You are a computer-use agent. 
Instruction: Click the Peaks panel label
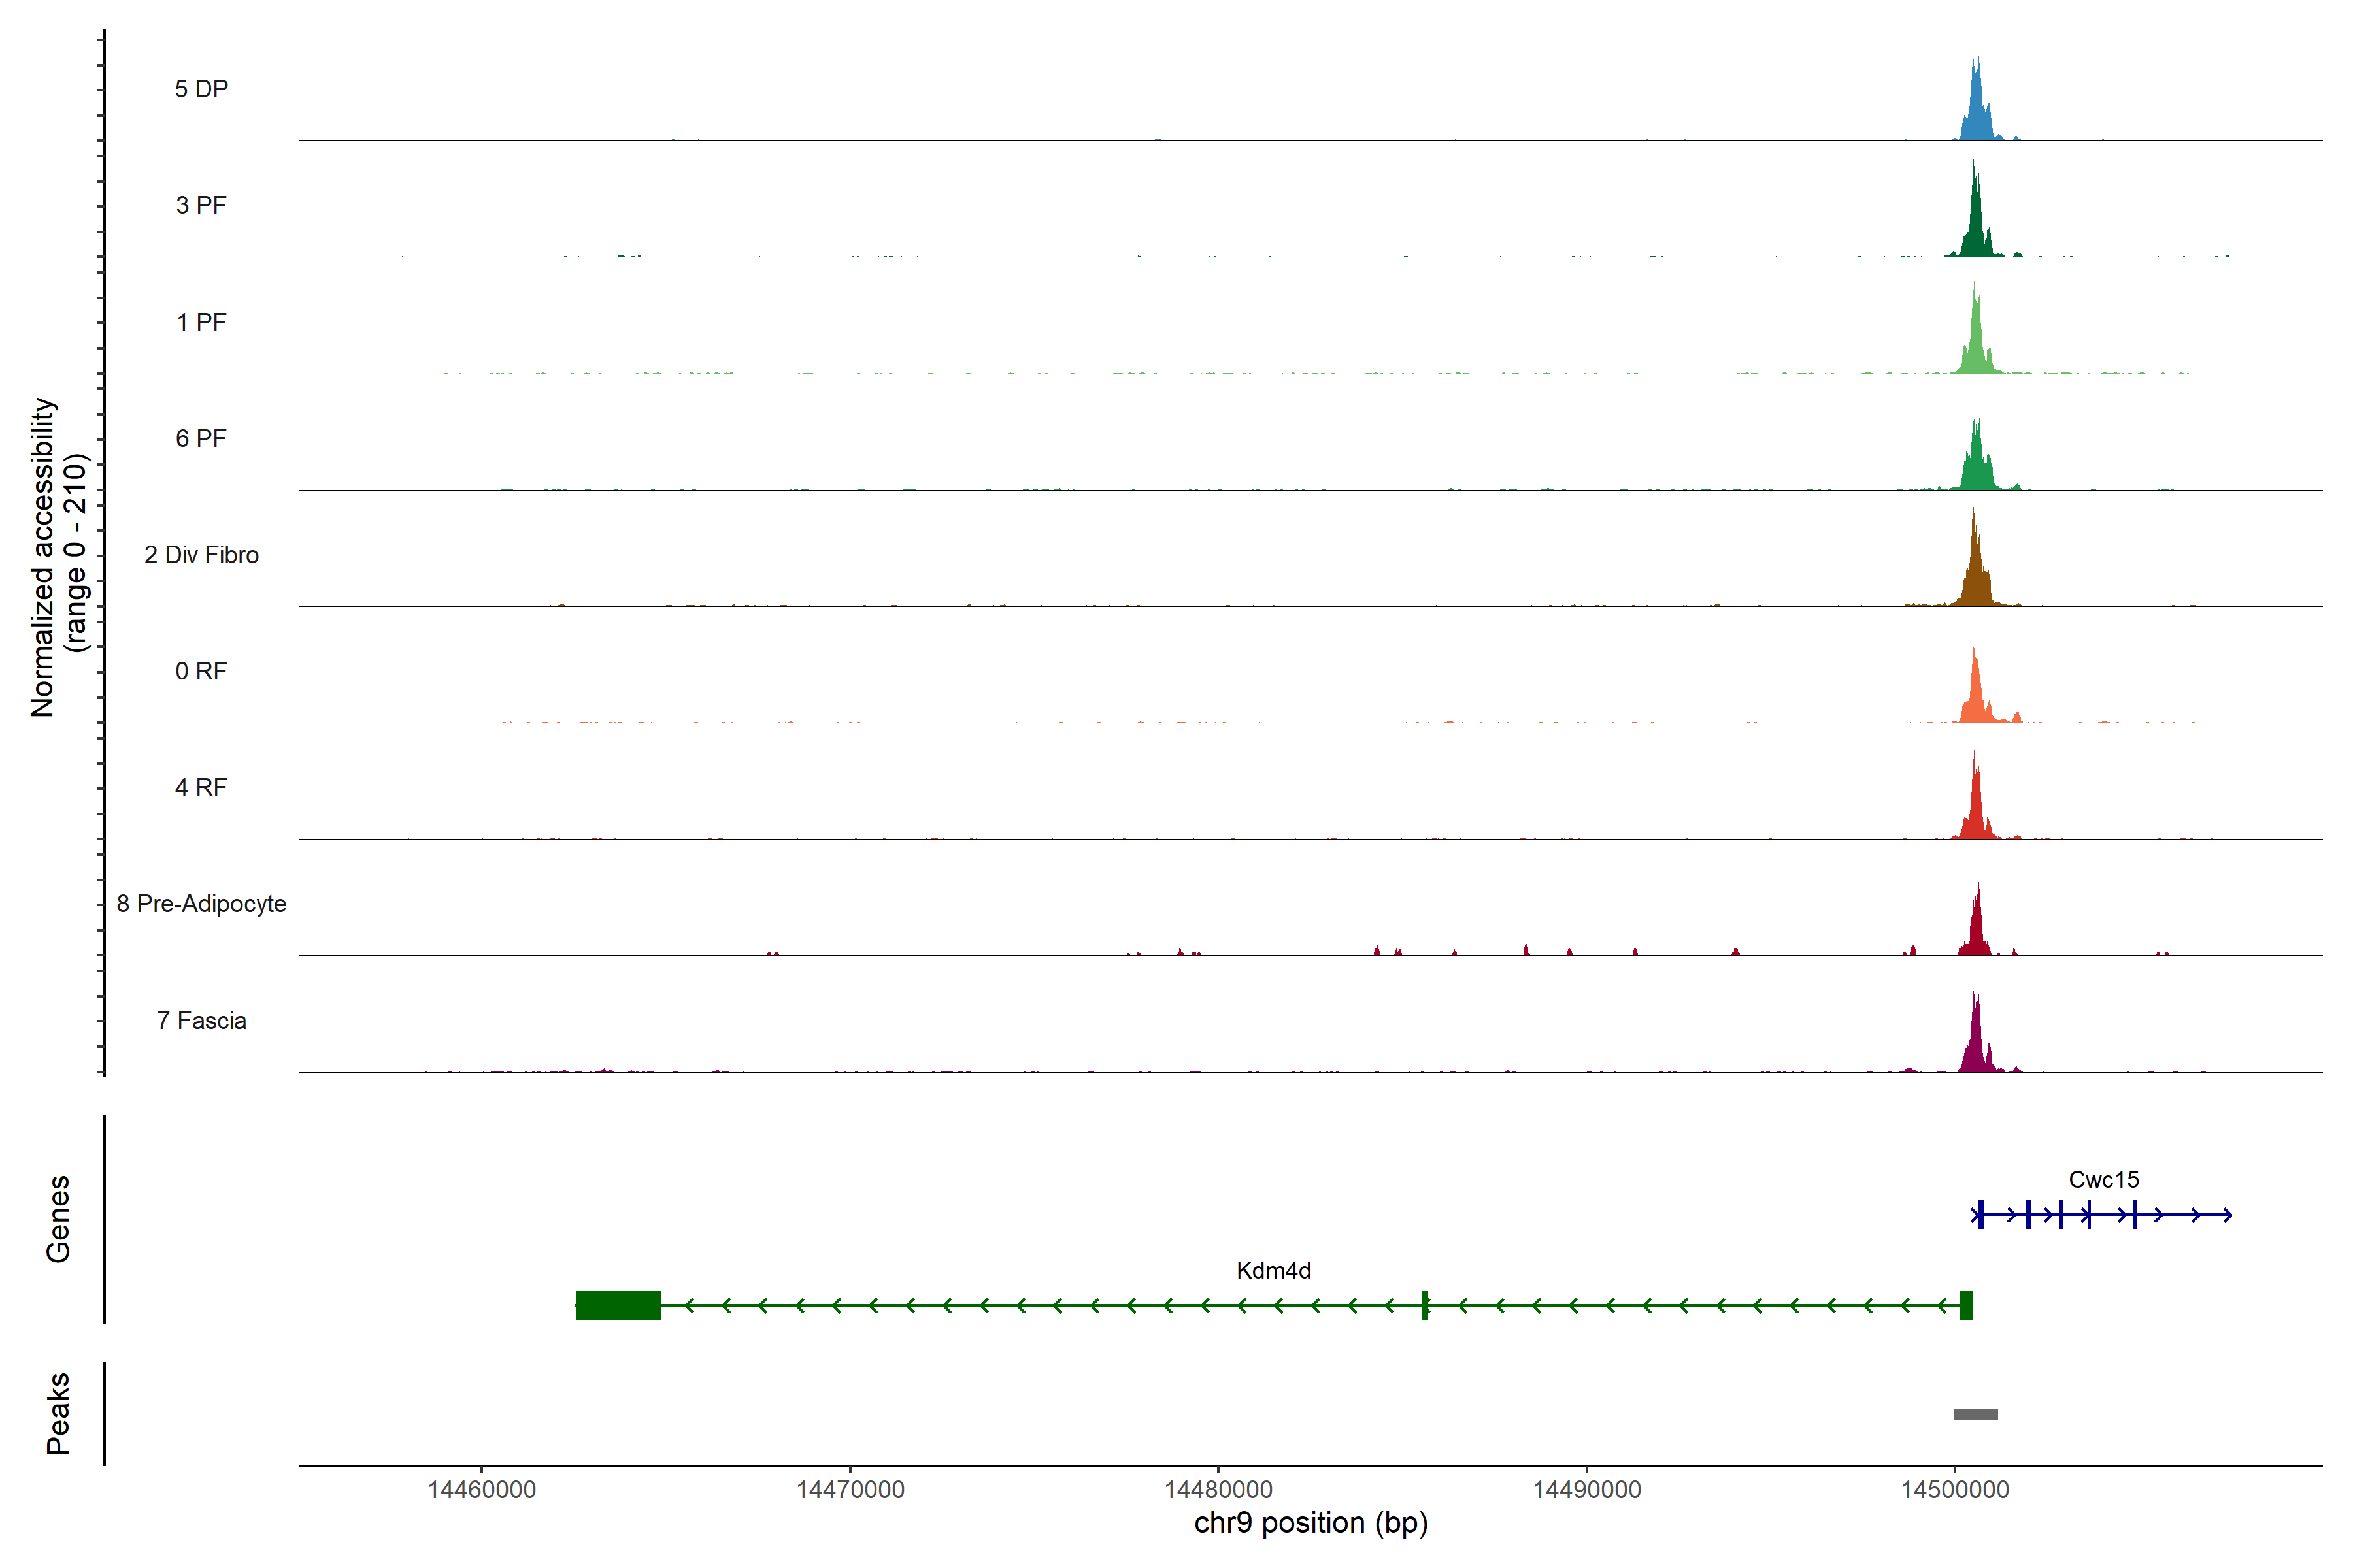pyautogui.click(x=58, y=1412)
